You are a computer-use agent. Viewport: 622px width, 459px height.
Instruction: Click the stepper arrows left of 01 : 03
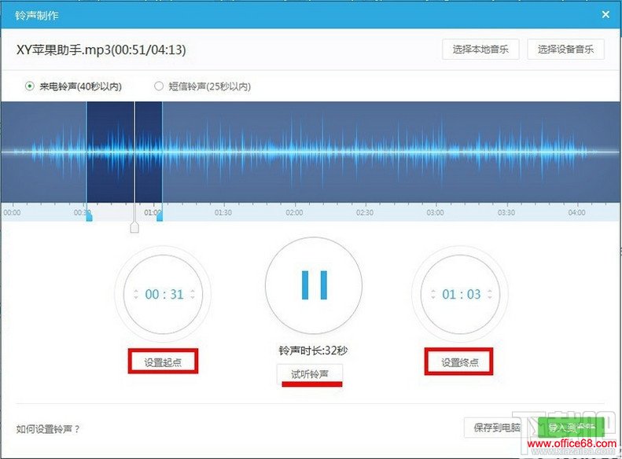(x=432, y=294)
